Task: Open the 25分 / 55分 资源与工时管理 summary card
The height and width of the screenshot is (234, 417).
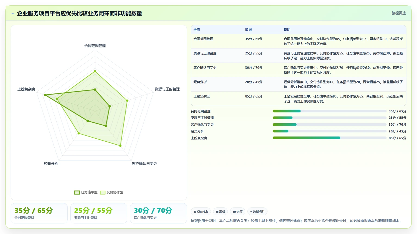Action: [x=99, y=213]
